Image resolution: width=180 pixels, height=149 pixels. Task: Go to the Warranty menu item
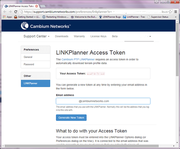[x=79, y=36]
